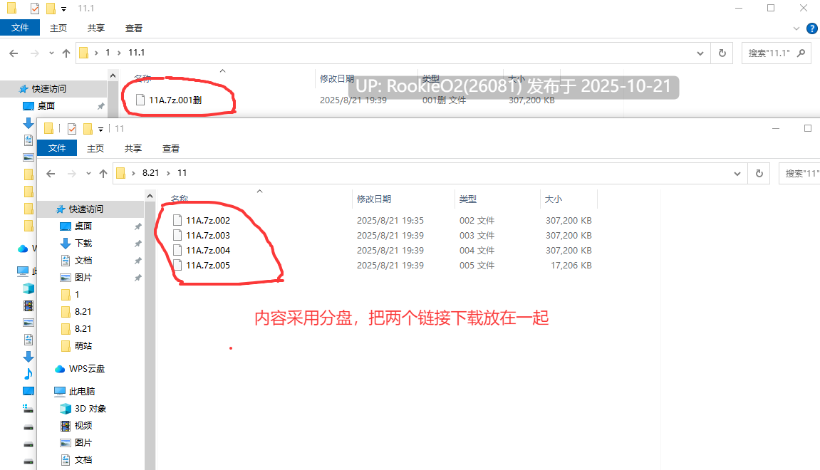820x470 pixels.
Task: Open 萌站 folder in sidebar
Action: 83,346
